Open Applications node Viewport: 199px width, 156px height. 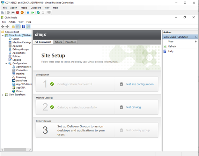pyautogui.click(x=19, y=53)
